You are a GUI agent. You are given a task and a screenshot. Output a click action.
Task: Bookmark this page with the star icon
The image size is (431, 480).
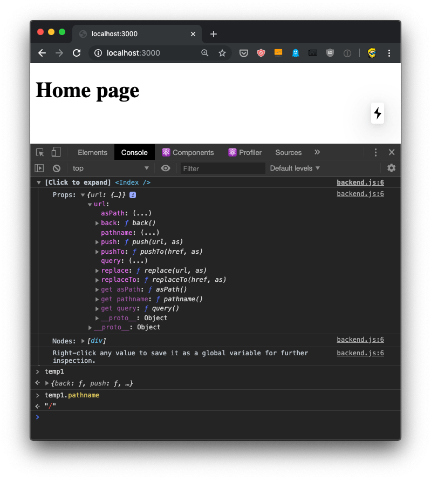[x=222, y=53]
